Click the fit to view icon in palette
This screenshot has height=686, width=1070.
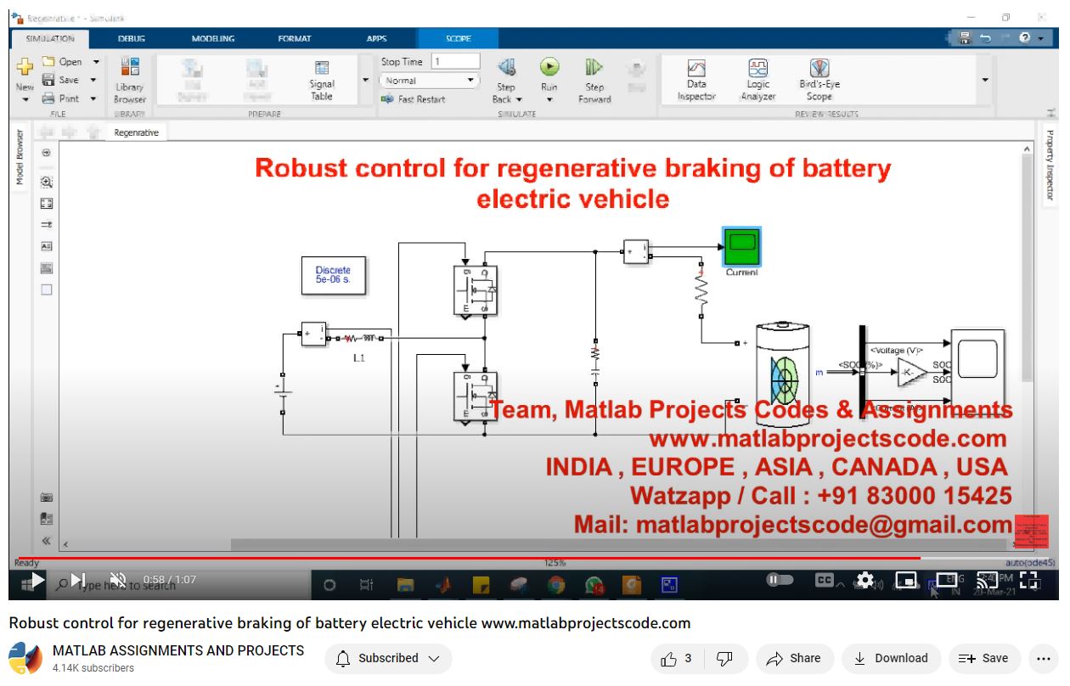pyautogui.click(x=47, y=204)
